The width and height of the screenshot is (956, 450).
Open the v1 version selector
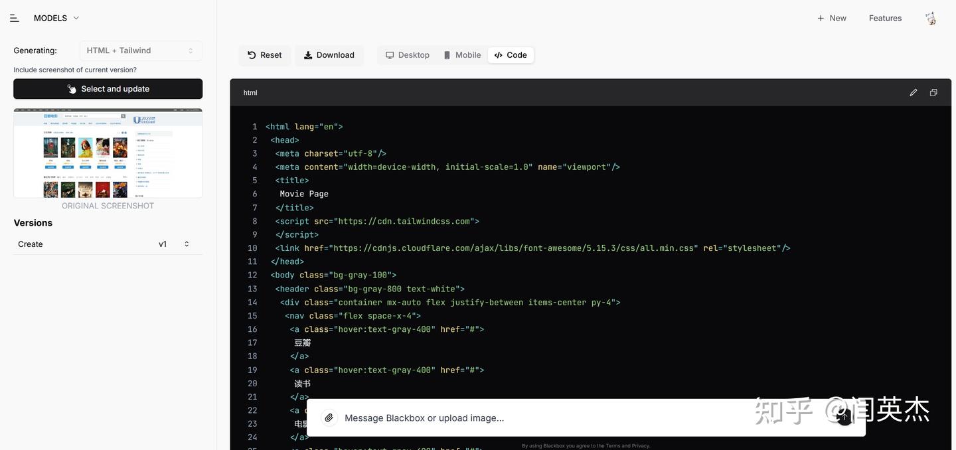(174, 244)
